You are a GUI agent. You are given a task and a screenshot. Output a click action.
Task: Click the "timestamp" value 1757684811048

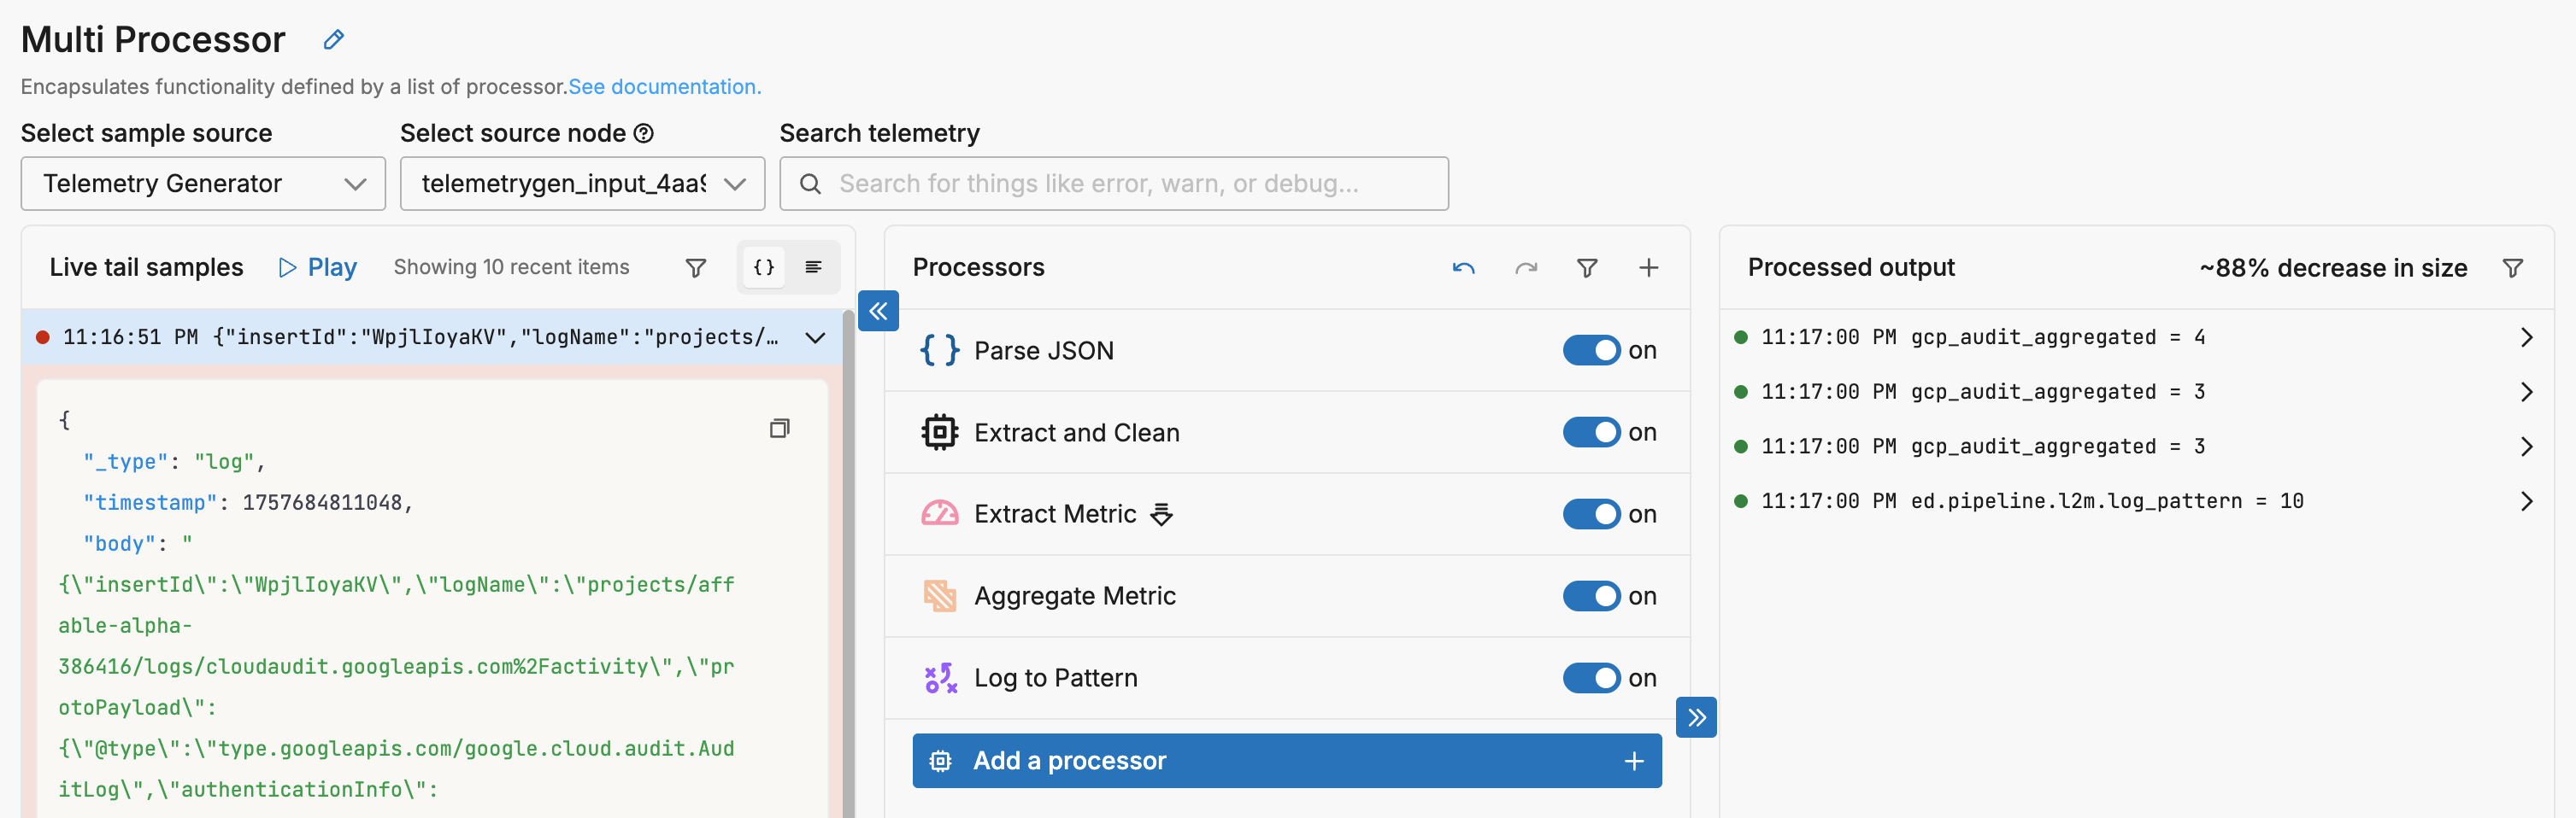[323, 502]
